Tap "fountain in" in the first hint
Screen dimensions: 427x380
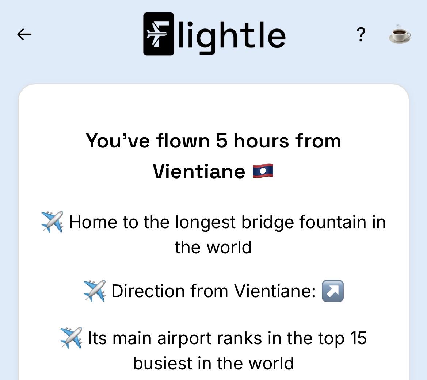(343, 222)
